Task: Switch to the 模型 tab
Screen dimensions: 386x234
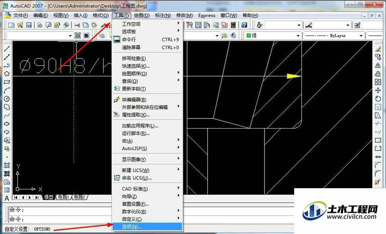Action: [49, 197]
